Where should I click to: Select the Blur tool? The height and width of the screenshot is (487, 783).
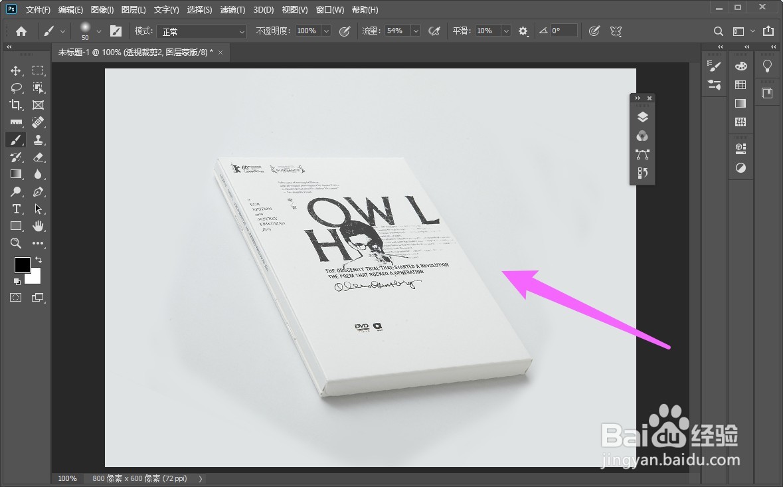(x=38, y=174)
